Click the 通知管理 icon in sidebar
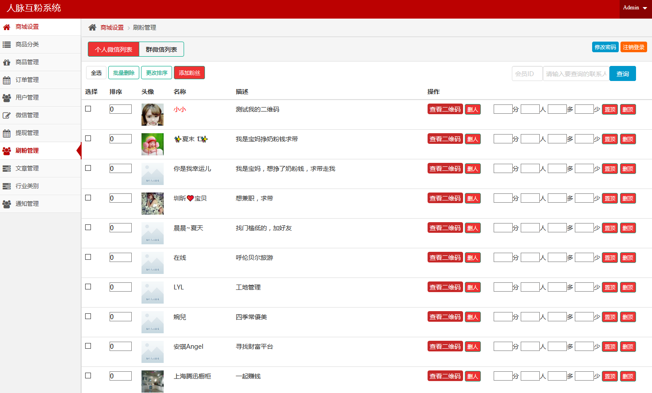Image resolution: width=652 pixels, height=393 pixels. [x=7, y=204]
